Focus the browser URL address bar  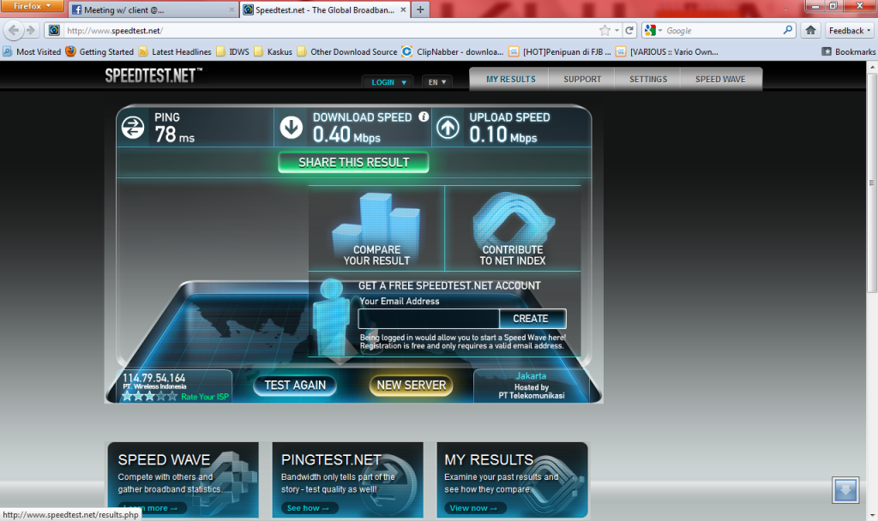(330, 30)
